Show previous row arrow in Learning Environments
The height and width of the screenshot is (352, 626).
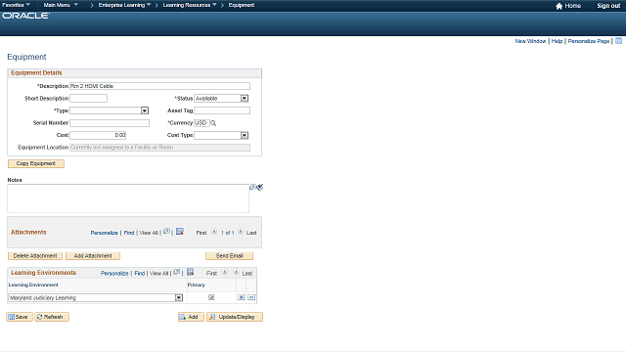225,272
